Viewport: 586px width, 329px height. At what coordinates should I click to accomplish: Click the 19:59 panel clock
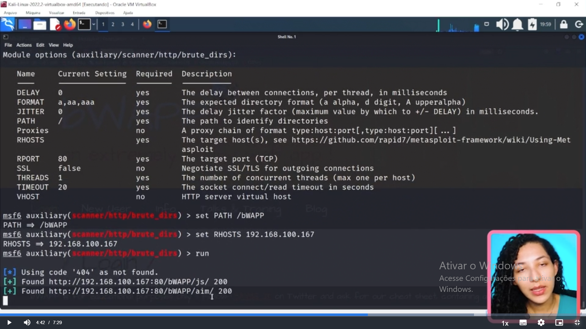coord(545,24)
